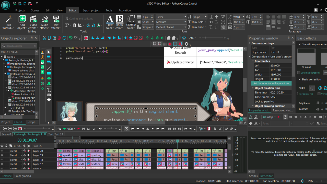Click the Text color swatch

pyautogui.click(x=110, y=23)
